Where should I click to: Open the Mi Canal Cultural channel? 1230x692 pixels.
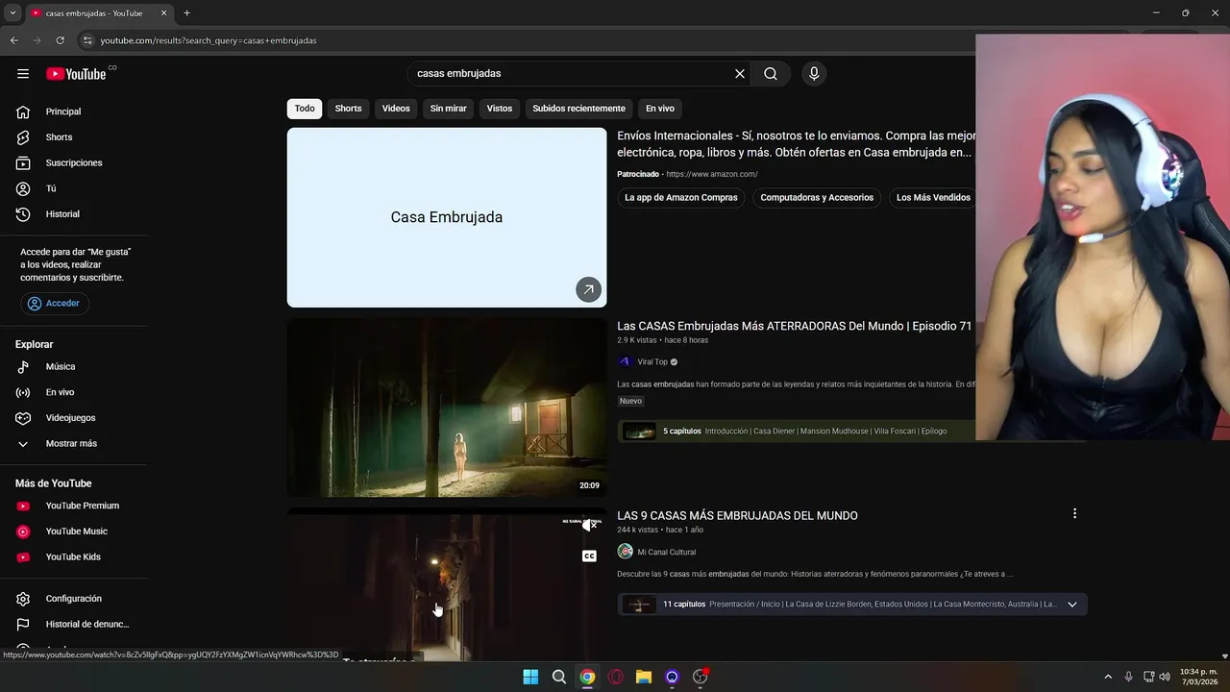(666, 552)
